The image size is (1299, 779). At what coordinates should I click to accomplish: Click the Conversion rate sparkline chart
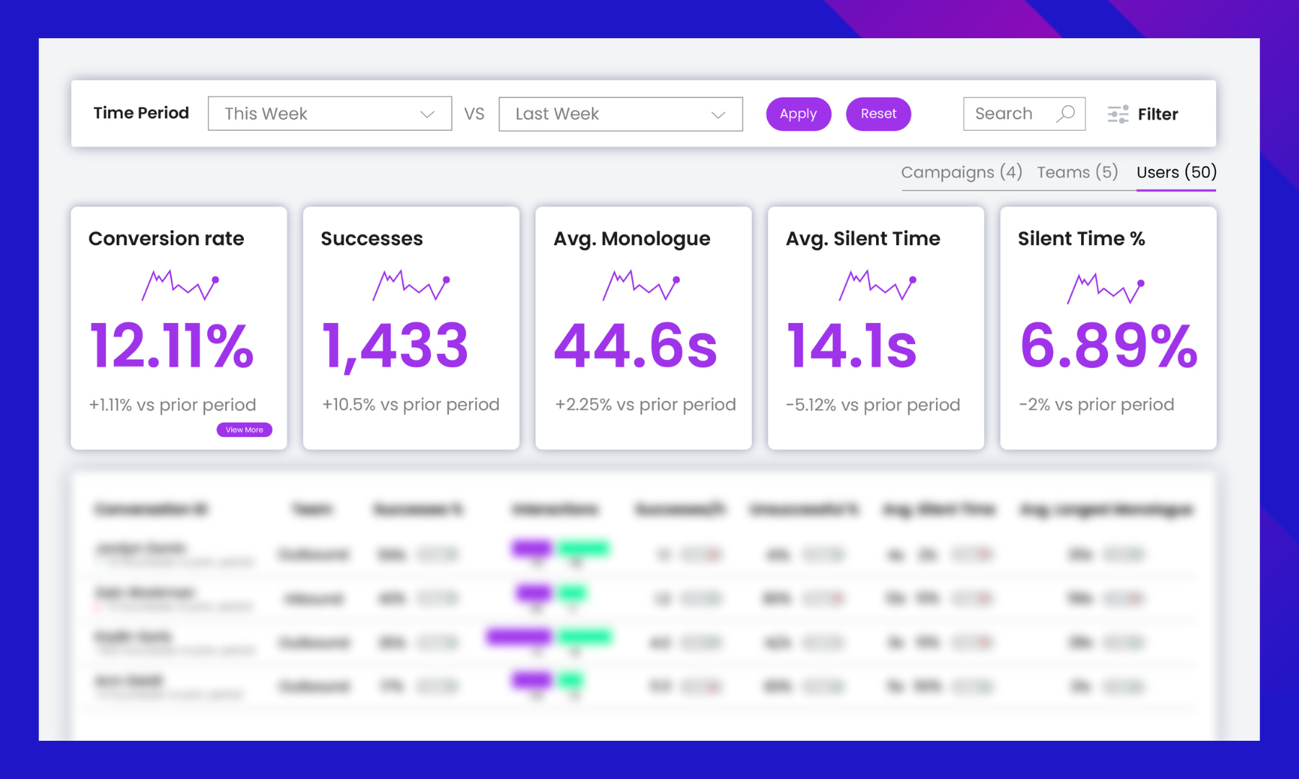(x=180, y=285)
